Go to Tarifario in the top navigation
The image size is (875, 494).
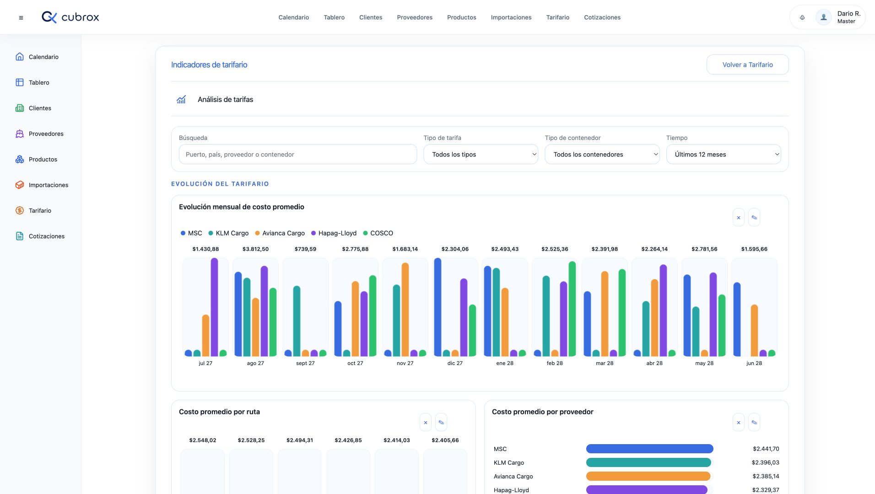coord(558,17)
